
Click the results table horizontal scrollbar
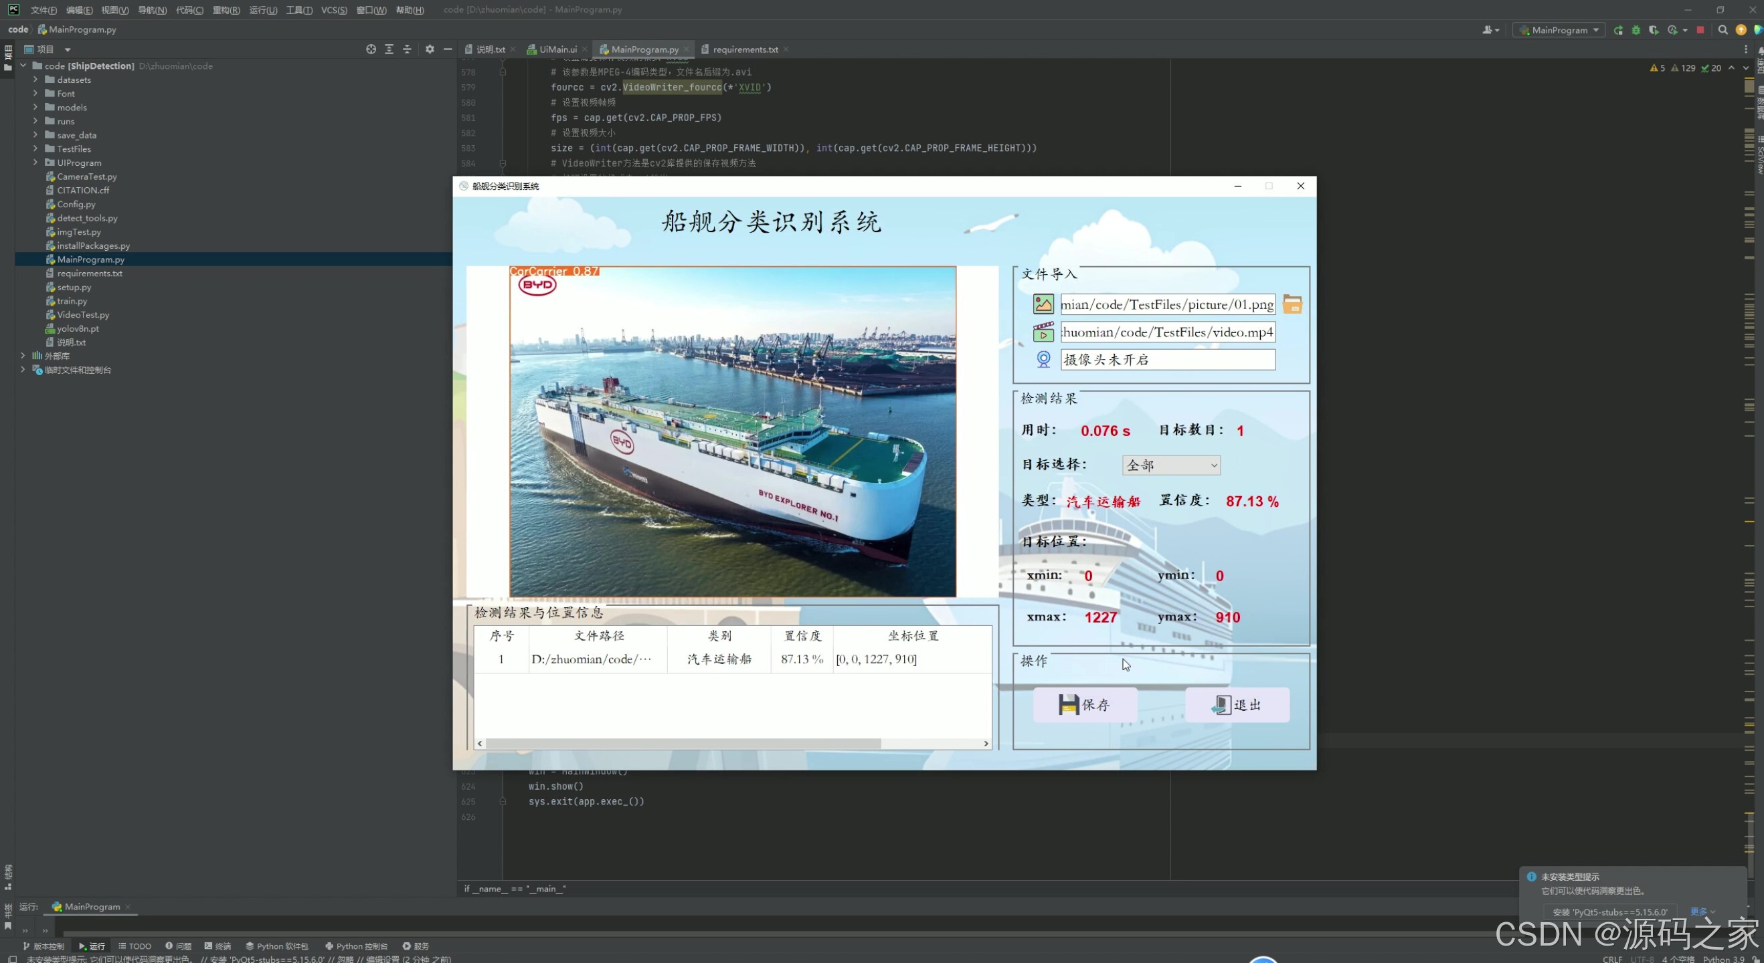tap(683, 743)
